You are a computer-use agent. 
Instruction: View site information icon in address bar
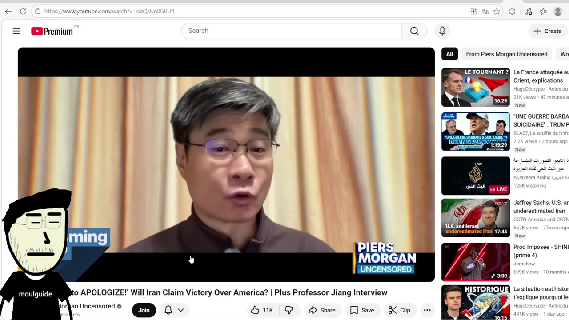[38, 11]
